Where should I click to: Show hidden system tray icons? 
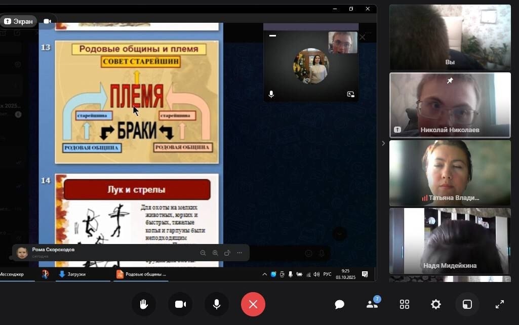[264, 274]
